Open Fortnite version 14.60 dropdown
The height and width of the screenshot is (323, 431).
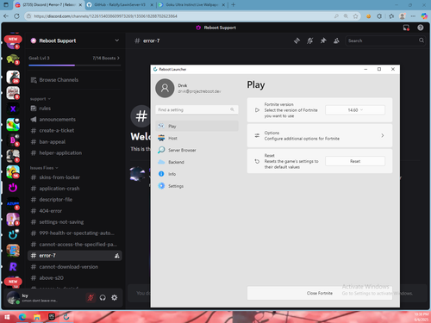pyautogui.click(x=355, y=110)
